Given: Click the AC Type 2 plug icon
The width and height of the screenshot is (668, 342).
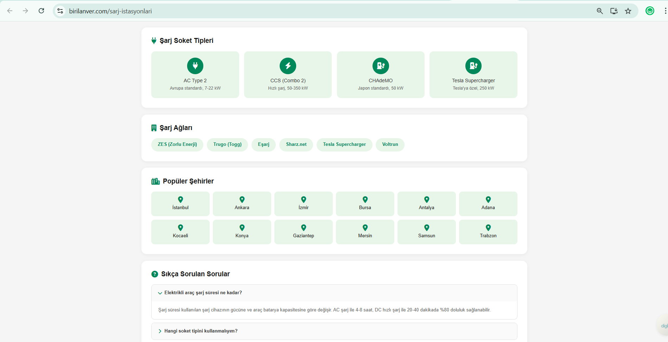Looking at the screenshot, I should point(195,66).
